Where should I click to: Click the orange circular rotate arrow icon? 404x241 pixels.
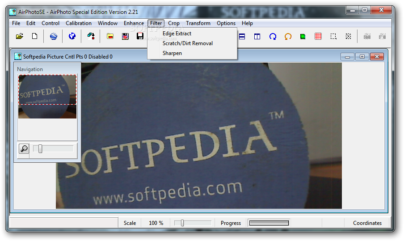tap(288, 36)
